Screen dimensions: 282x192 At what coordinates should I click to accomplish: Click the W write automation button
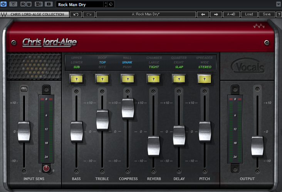tap(29, 4)
